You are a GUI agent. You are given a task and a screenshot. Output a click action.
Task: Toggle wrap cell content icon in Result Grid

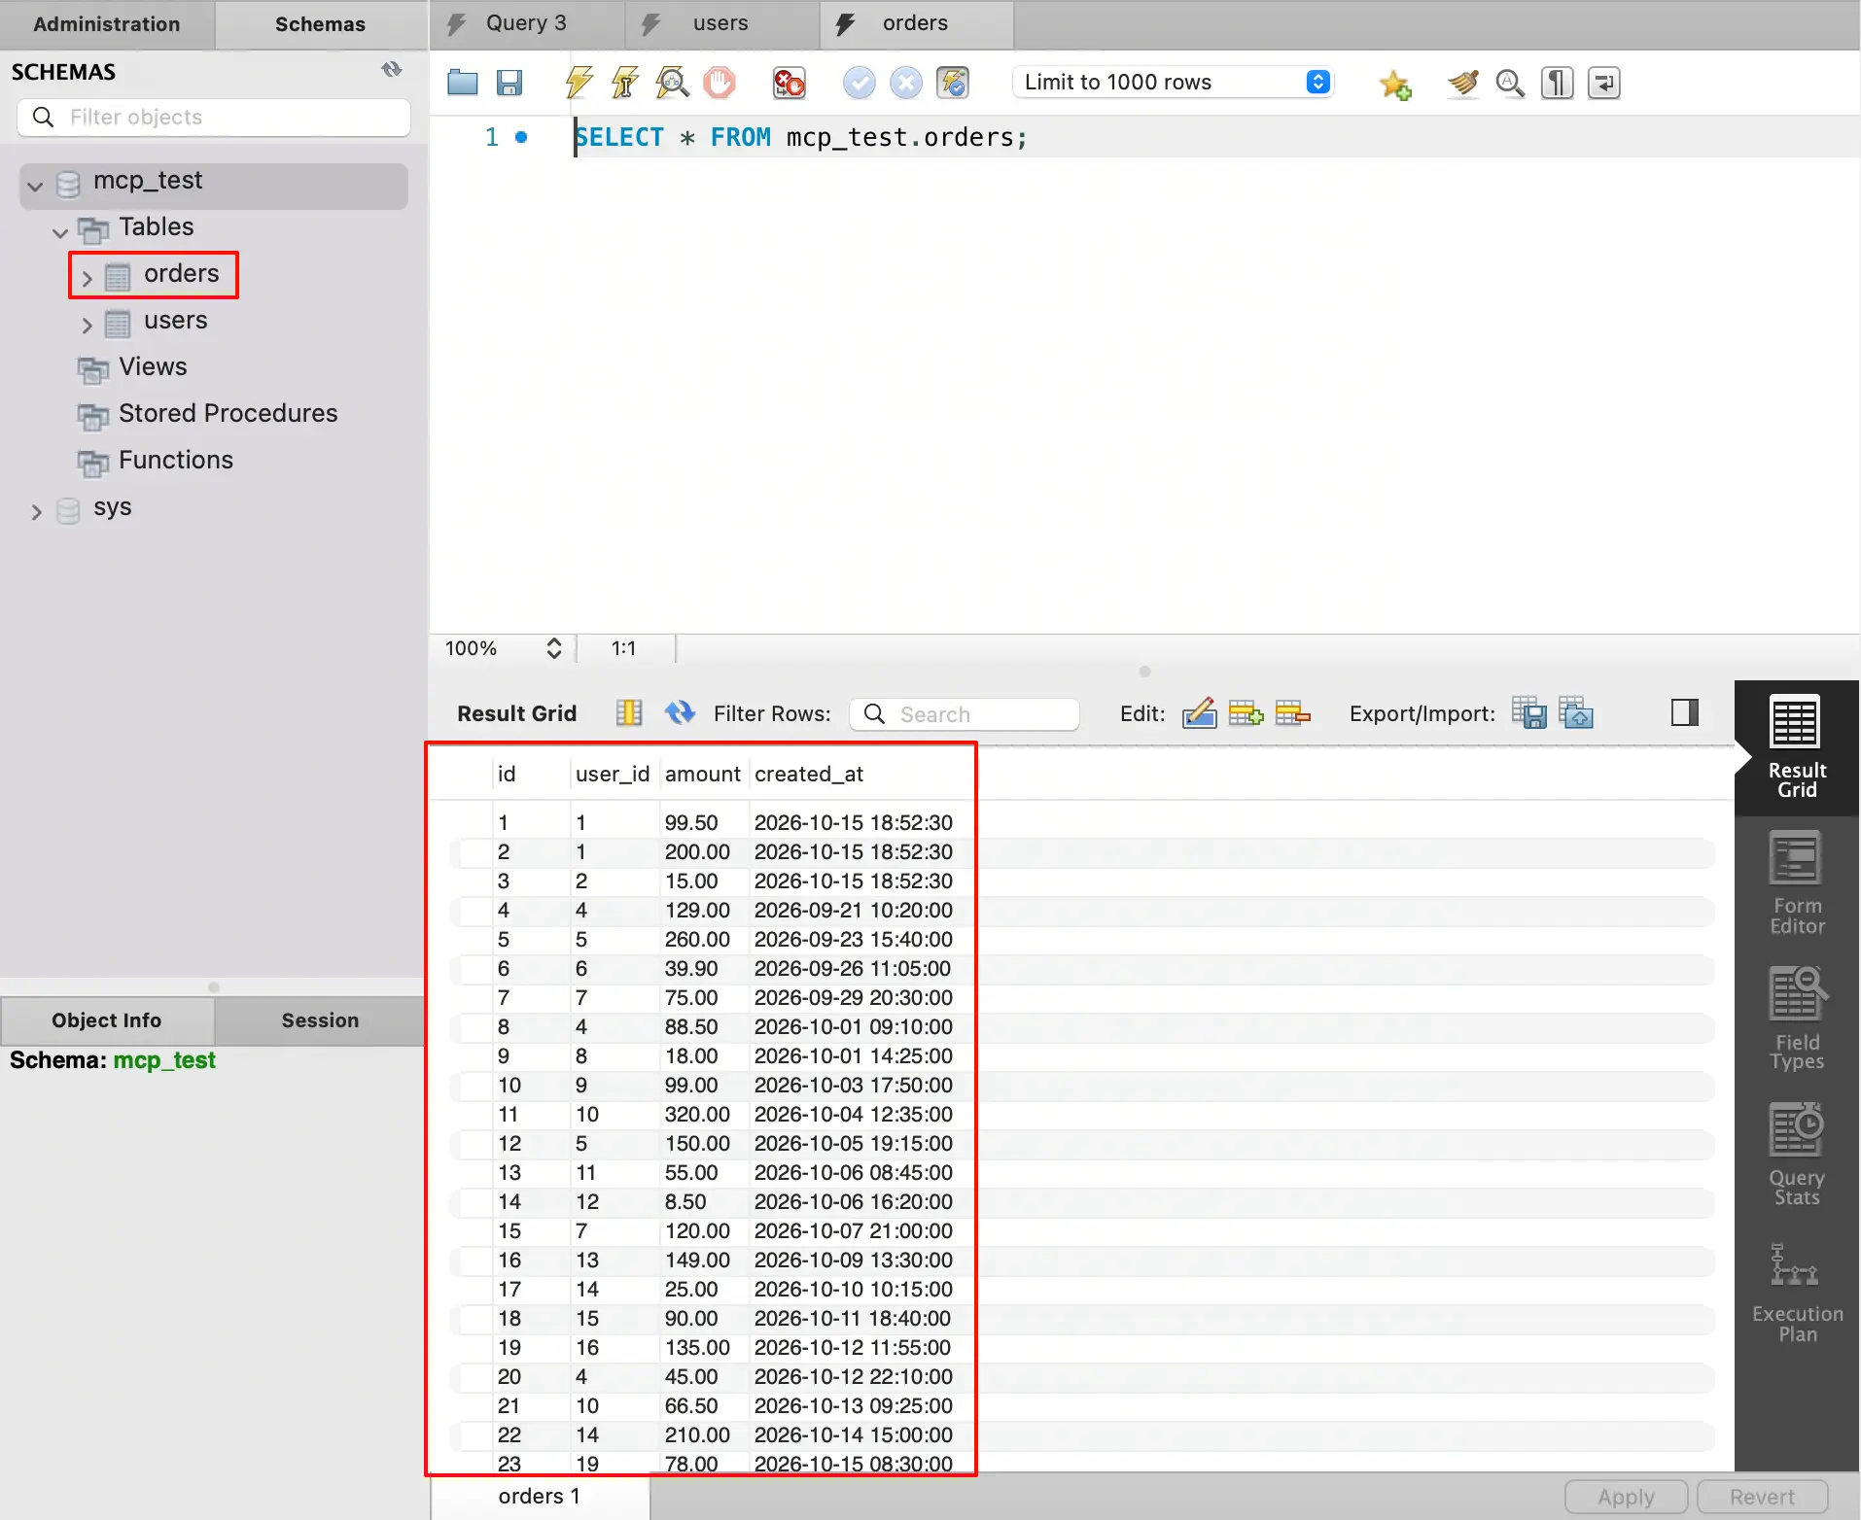[629, 713]
